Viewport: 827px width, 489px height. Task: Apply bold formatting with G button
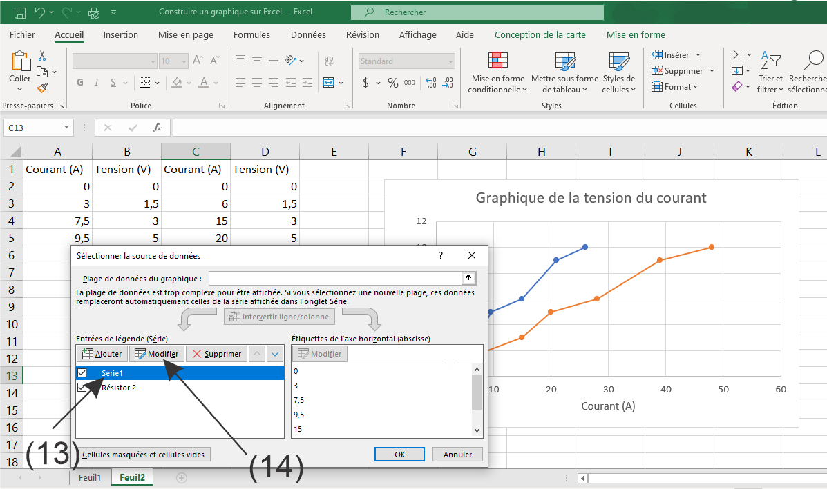(79, 83)
